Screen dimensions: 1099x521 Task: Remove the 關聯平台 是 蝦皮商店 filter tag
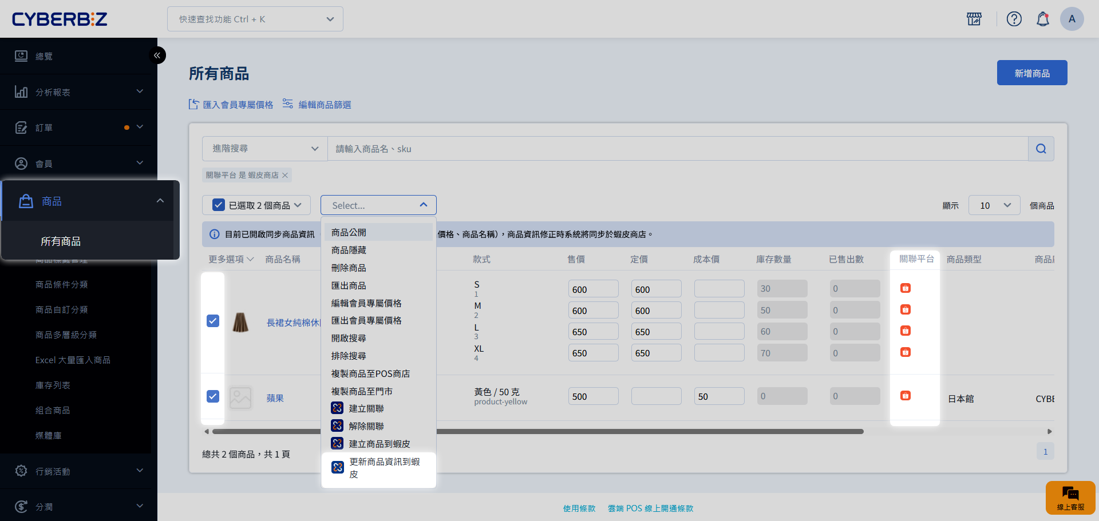tap(285, 176)
